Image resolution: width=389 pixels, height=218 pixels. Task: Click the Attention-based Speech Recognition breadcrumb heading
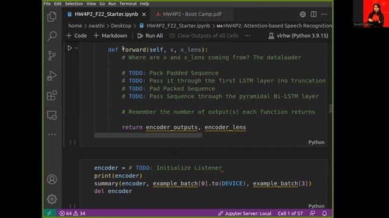274,25
